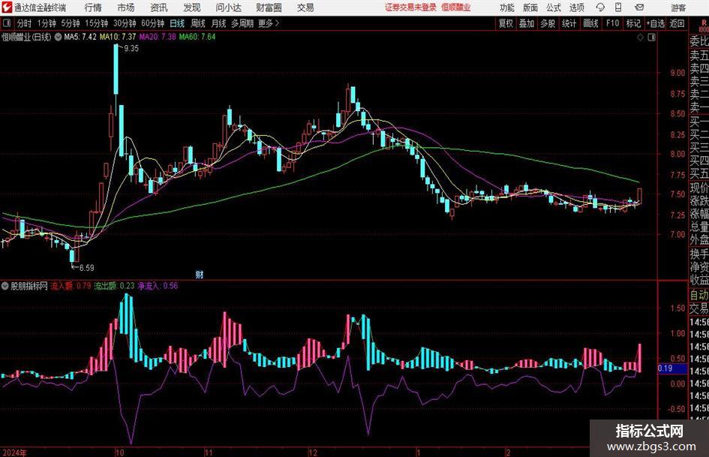Open the mobile phone icon in title bar

tap(618, 8)
